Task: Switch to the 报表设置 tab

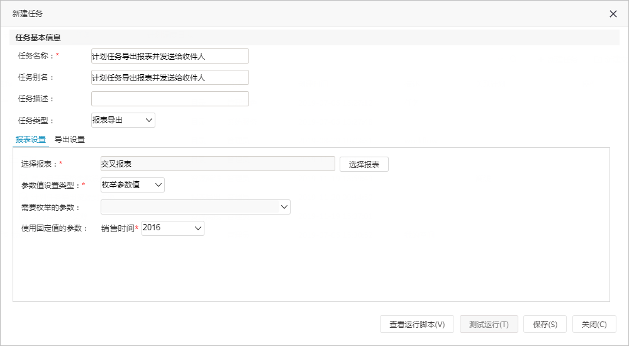Action: (30, 140)
